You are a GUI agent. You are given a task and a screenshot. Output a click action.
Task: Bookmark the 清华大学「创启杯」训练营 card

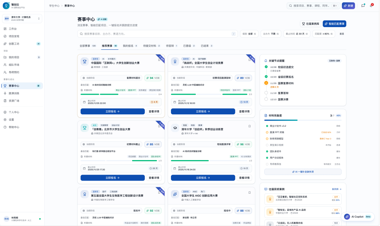249,126
